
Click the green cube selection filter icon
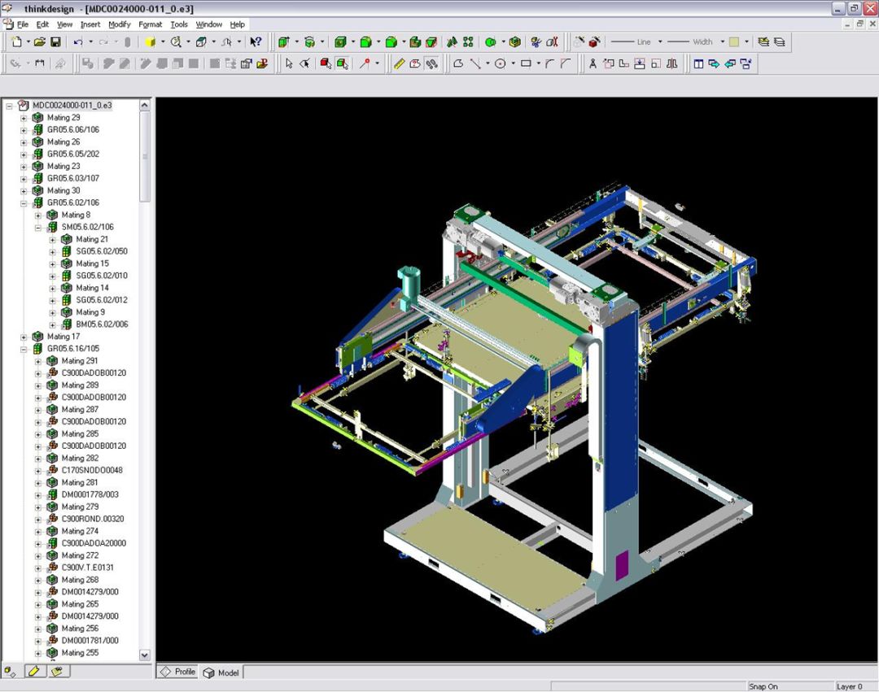342,63
